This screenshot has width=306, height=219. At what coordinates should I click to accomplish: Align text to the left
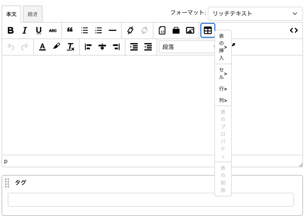(88, 47)
